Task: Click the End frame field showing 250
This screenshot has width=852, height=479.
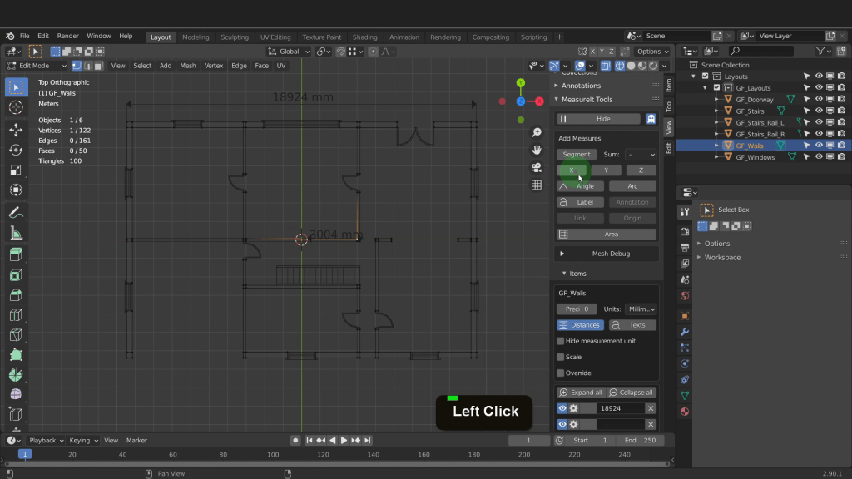Action: [639, 441]
